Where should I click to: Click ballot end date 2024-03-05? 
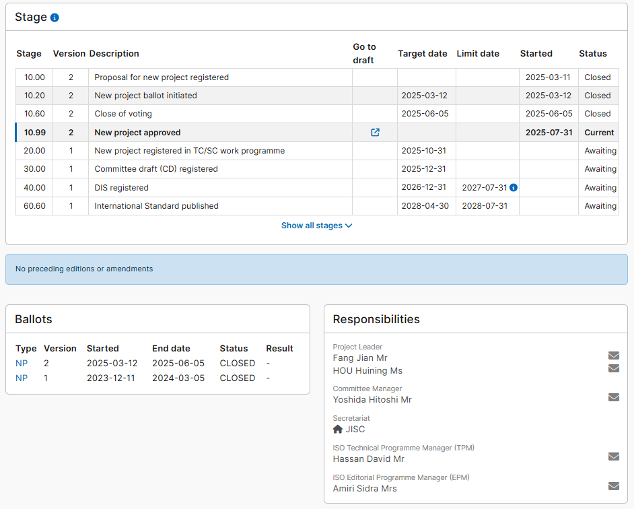click(x=178, y=378)
